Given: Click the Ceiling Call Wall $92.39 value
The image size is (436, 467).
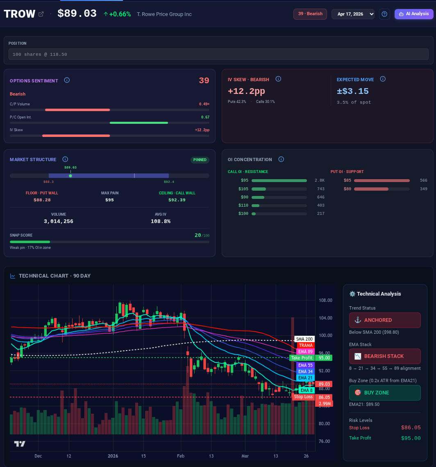Looking at the screenshot, I should pyautogui.click(x=177, y=200).
